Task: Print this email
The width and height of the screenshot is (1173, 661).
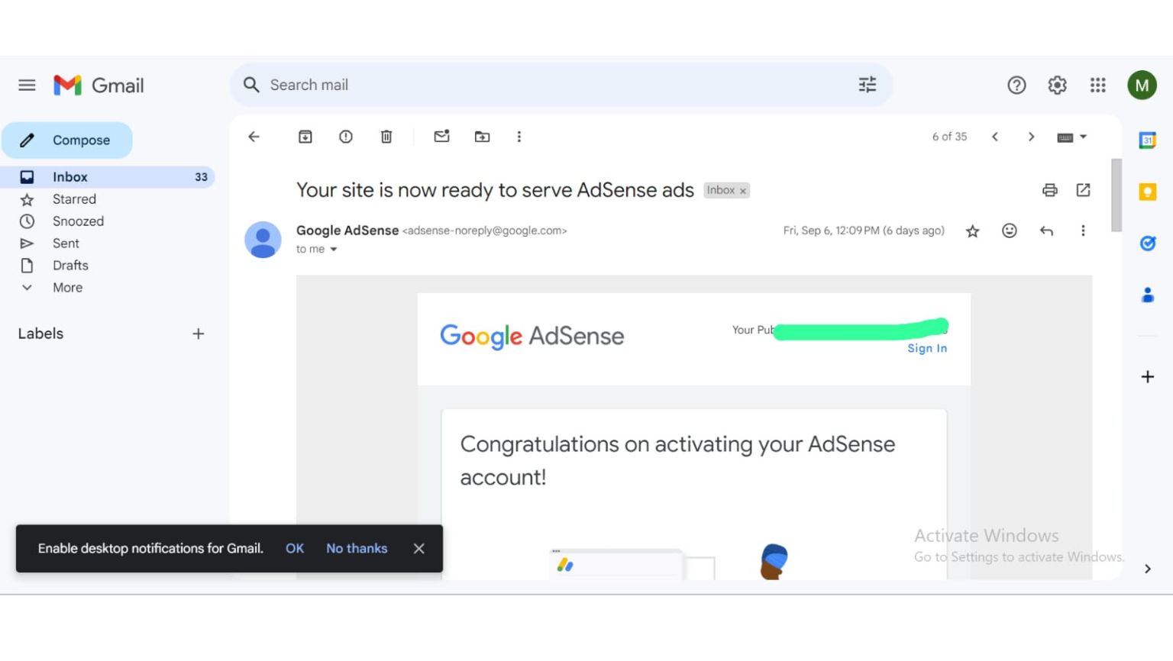Action: point(1050,190)
